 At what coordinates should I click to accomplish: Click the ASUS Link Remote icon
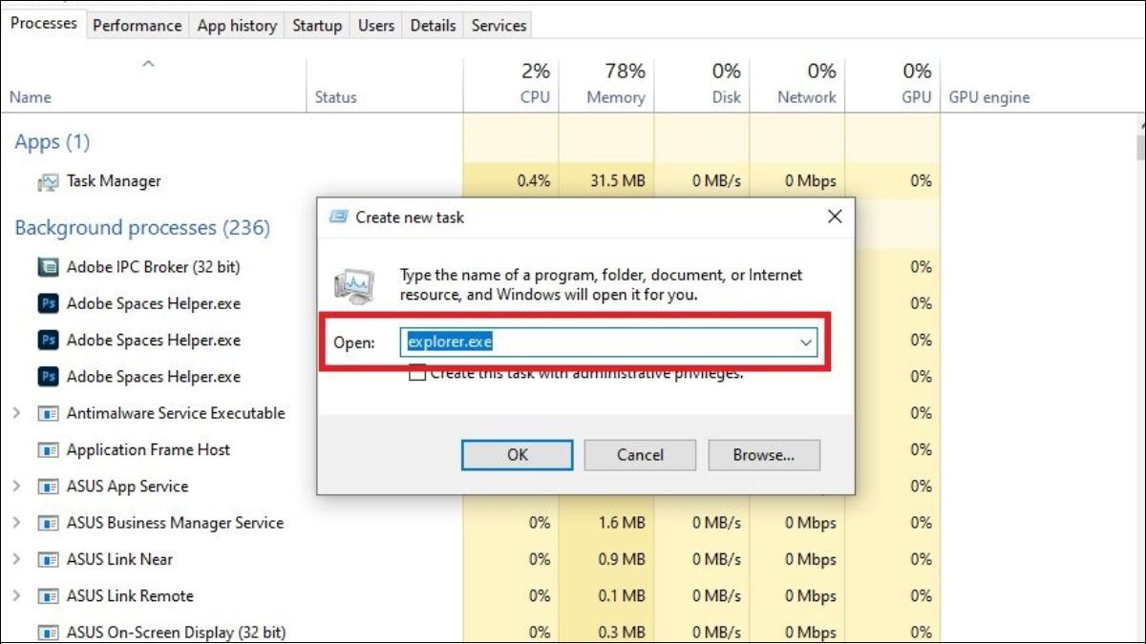48,596
